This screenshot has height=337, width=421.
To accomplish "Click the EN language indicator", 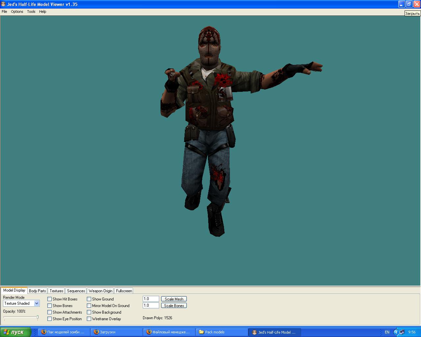I will point(387,332).
